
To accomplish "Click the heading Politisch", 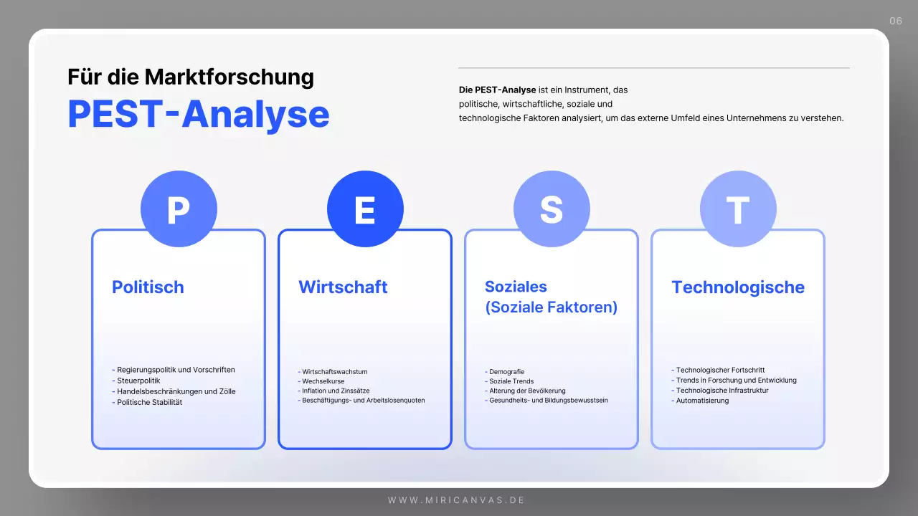I will [148, 287].
